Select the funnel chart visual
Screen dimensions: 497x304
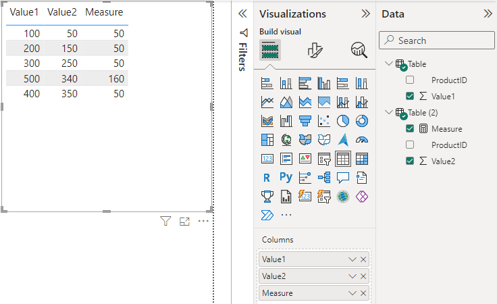[x=305, y=121]
